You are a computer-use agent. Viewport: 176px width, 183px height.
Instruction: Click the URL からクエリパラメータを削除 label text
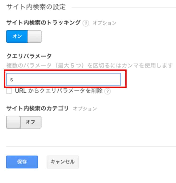(59, 91)
